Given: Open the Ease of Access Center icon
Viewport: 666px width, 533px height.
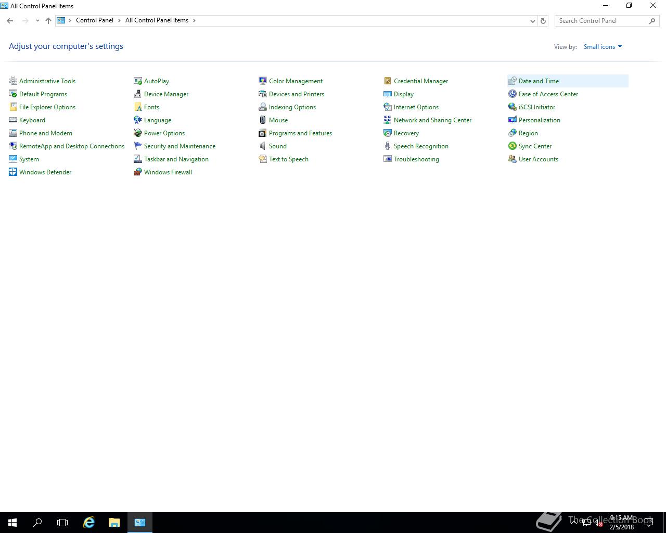Looking at the screenshot, I should 513,94.
